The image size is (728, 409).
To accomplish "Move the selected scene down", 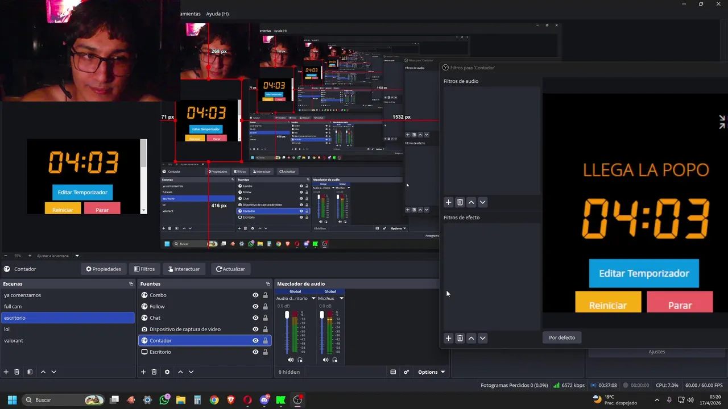I will [53, 372].
